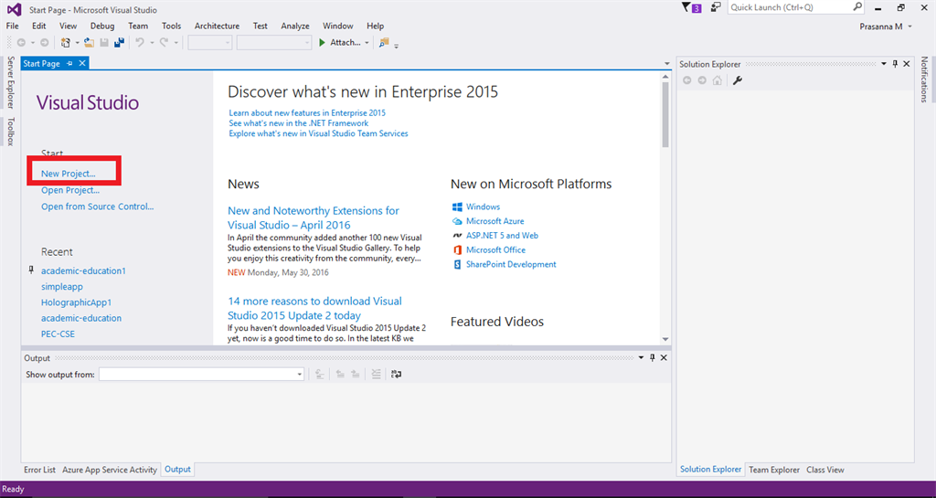Image resolution: width=936 pixels, height=498 pixels.
Task: Click the green Attach start arrow
Action: 322,42
